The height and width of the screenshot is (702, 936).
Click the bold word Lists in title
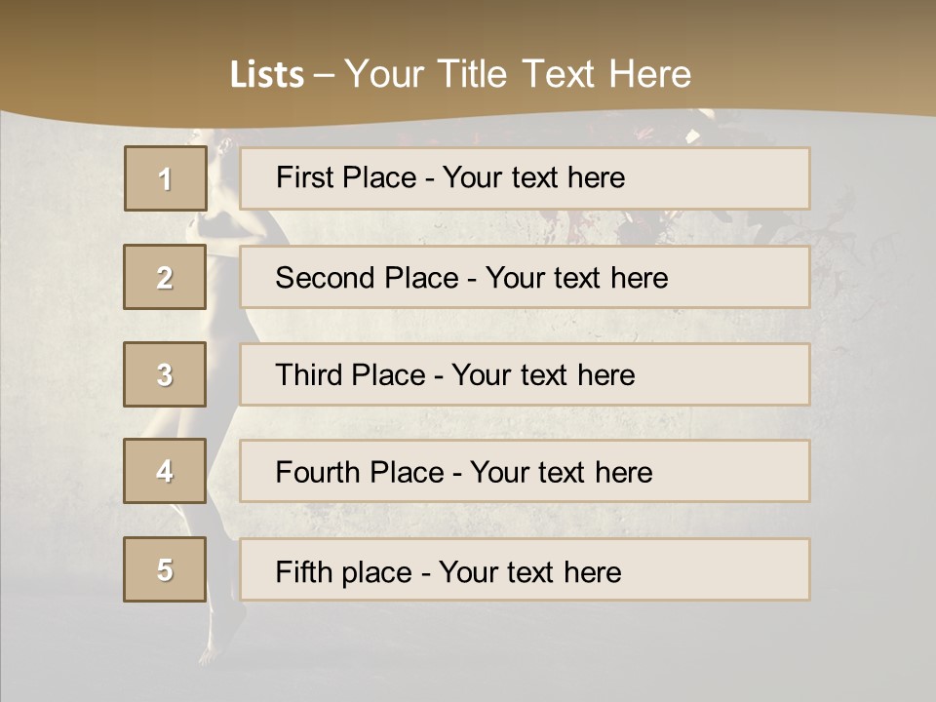coord(267,74)
